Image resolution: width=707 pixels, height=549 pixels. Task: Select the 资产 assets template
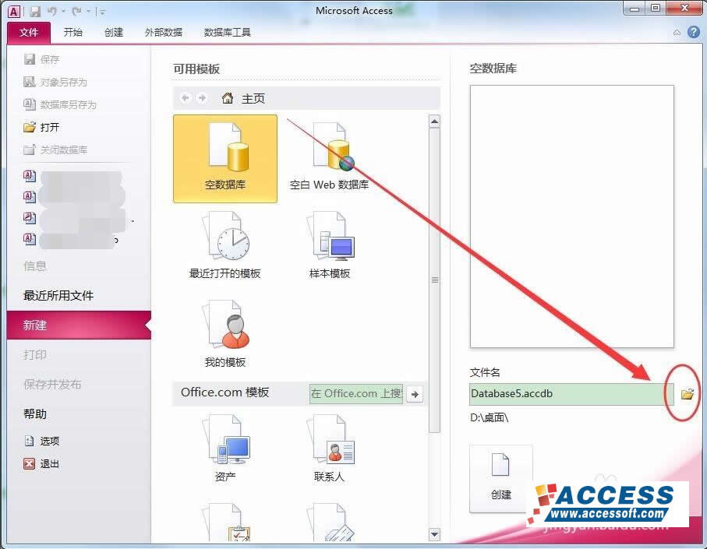225,448
